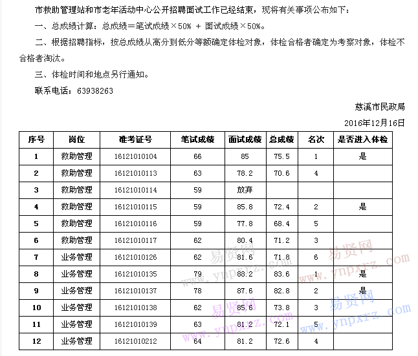Click interview score 88.2

[x=245, y=274]
